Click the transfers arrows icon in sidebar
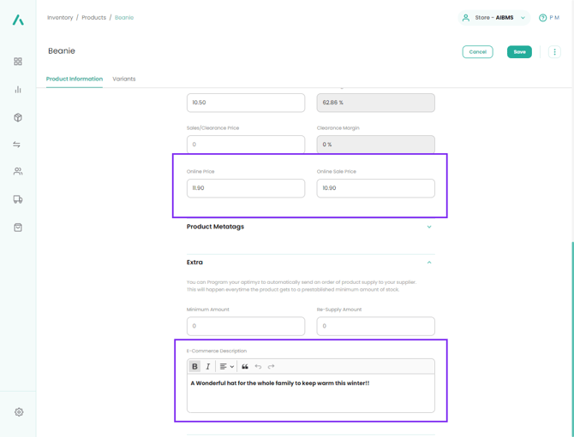 (x=18, y=145)
